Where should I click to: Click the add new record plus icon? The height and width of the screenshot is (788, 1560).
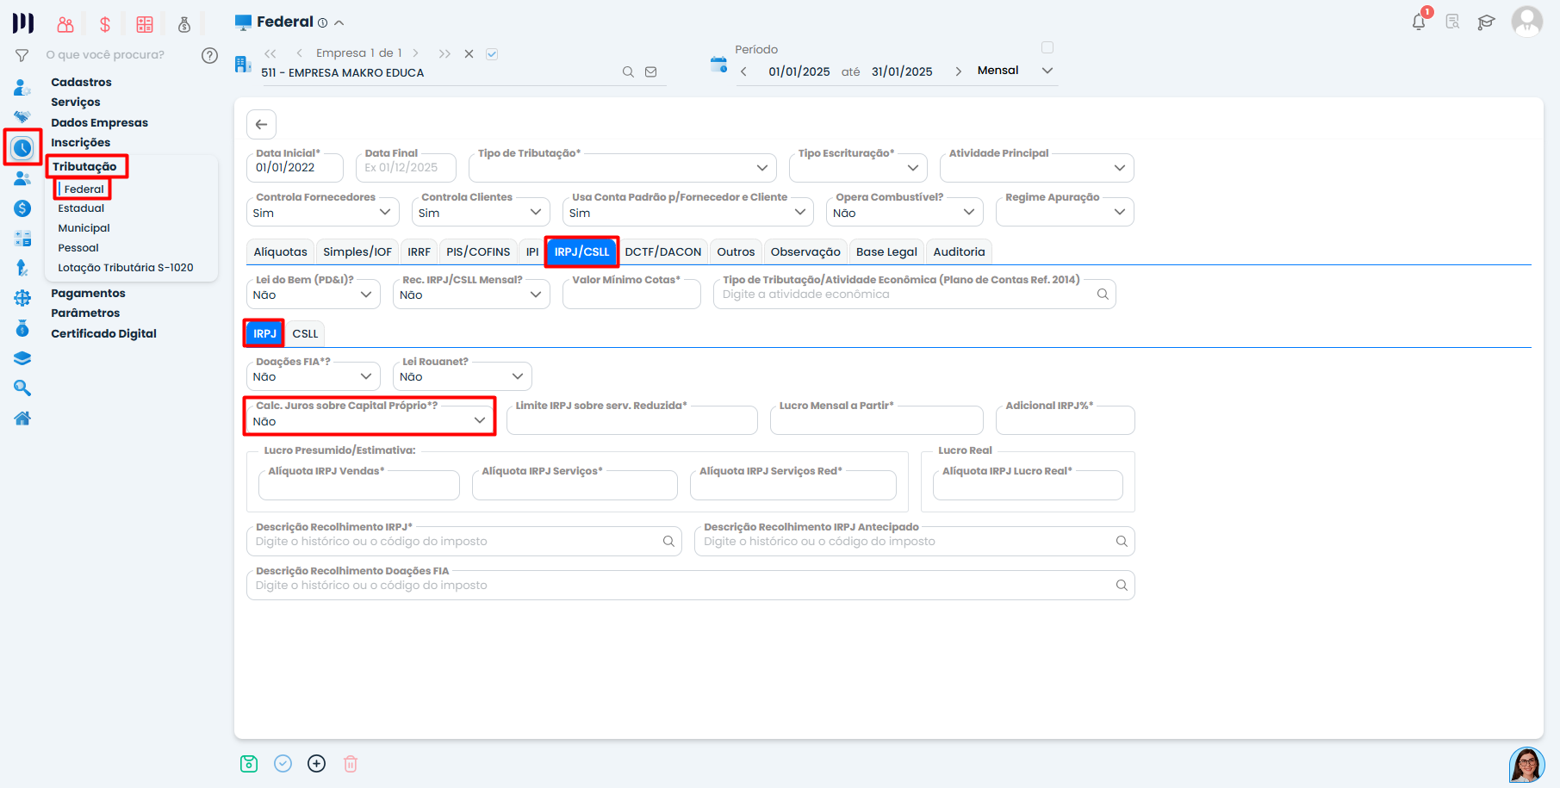click(317, 764)
